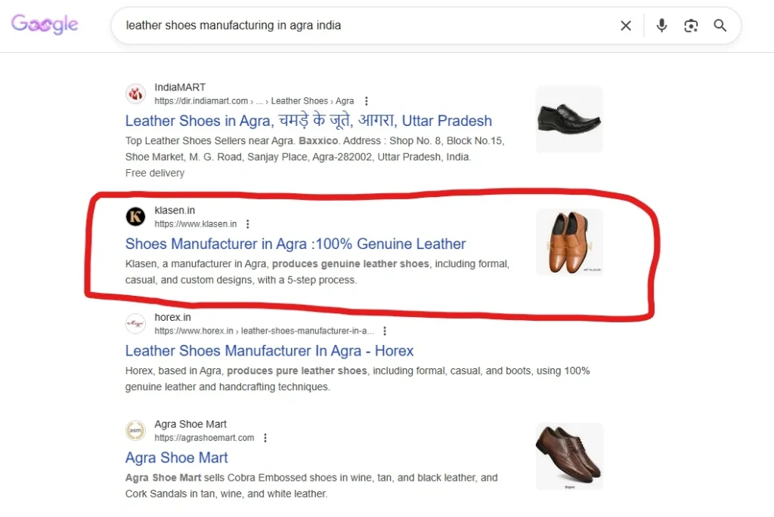774x517 pixels.
Task: Open the three-dot menu on the IndiaMART result
Action: pos(366,100)
